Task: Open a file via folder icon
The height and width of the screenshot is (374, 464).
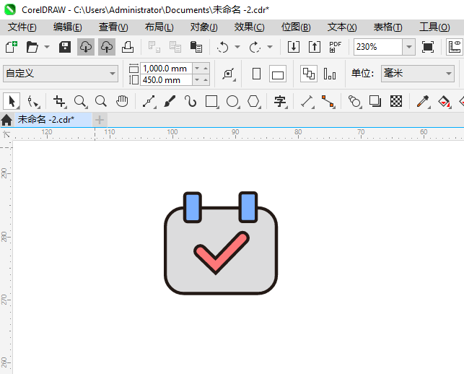Action: [x=32, y=47]
